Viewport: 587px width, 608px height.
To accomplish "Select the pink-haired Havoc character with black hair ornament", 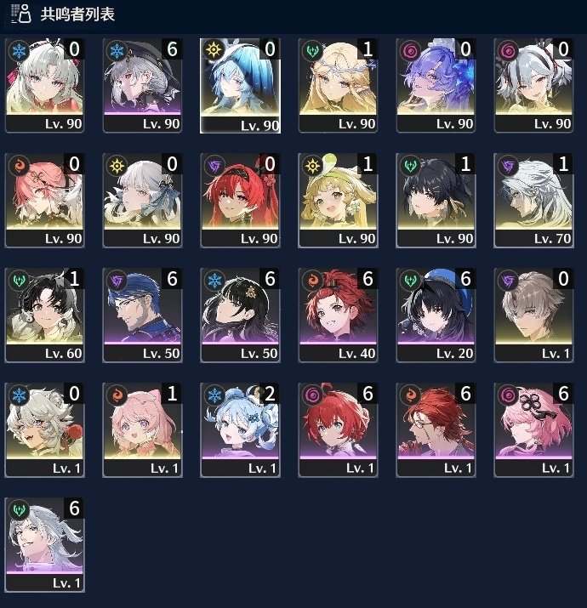I will point(533,429).
